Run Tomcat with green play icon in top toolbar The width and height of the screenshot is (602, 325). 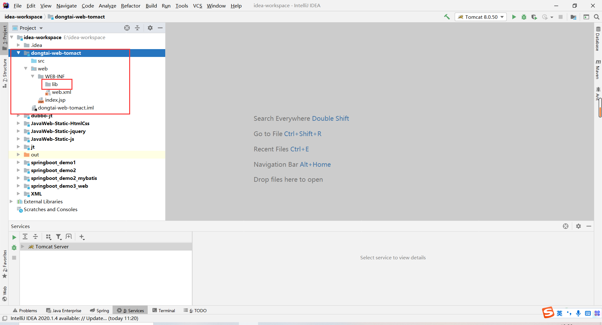(514, 17)
